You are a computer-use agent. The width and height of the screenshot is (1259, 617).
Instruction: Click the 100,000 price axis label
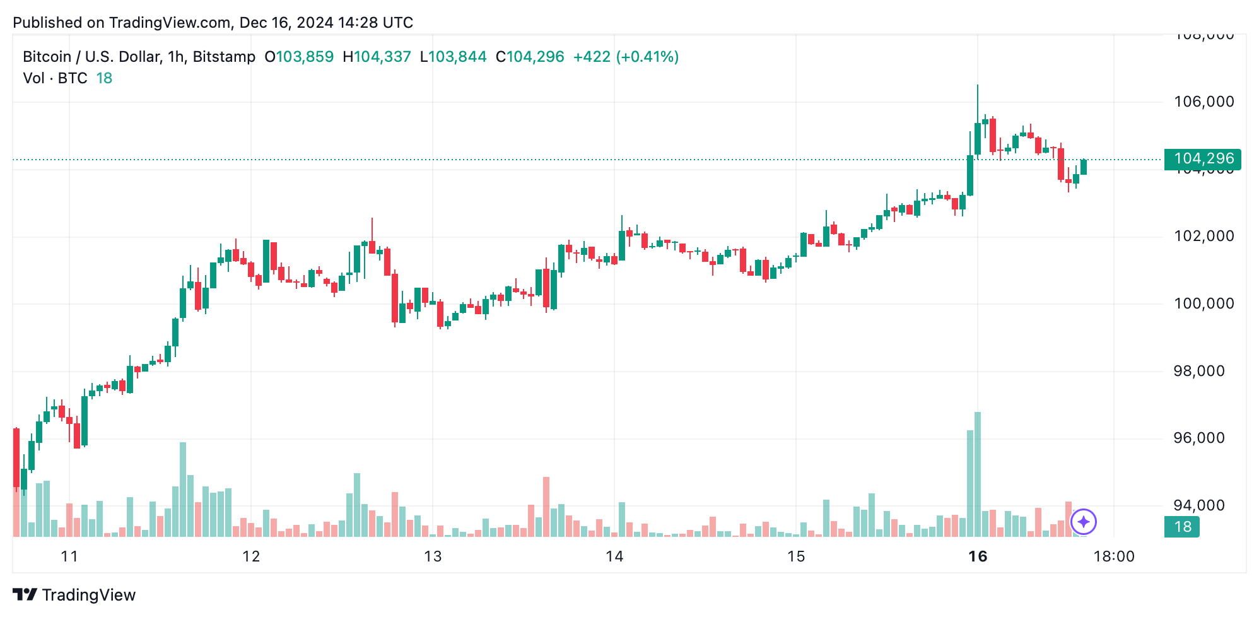(x=1204, y=304)
